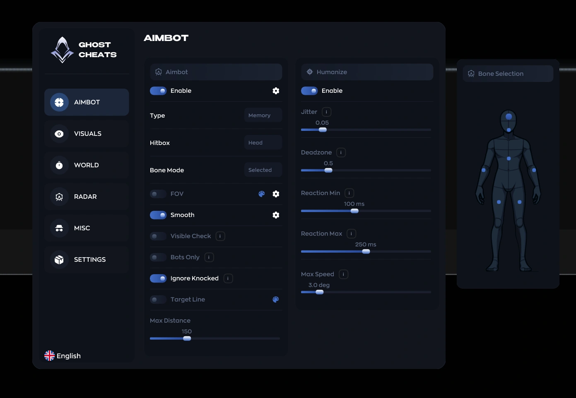This screenshot has height=398, width=576.
Task: Open the gear settings beside Aimbot Enable
Action: click(276, 91)
